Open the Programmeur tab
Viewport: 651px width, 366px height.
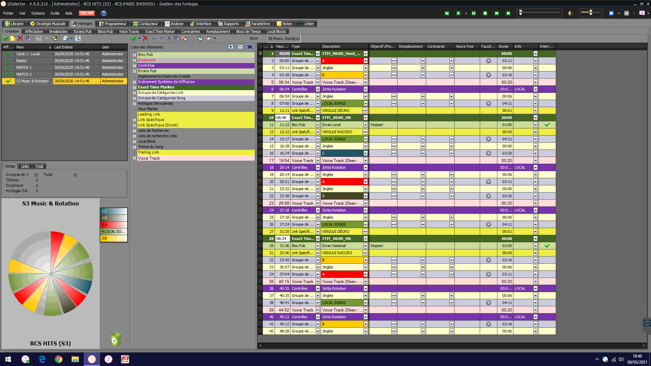pos(113,24)
